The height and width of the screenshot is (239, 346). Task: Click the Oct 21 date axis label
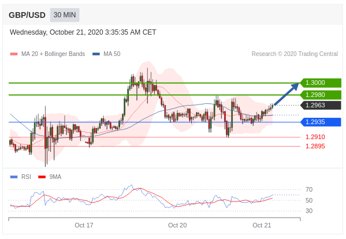pos(262,225)
